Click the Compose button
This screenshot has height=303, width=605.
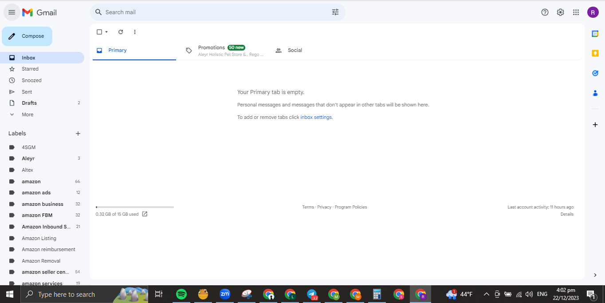click(27, 36)
